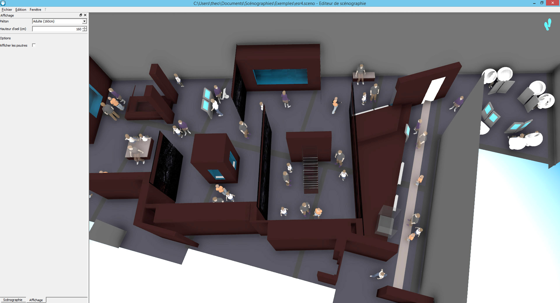Switch to the Scénographie tab
This screenshot has width=560, height=303.
pos(13,300)
